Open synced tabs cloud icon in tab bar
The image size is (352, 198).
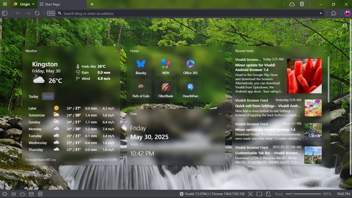pyautogui.click(x=292, y=4)
